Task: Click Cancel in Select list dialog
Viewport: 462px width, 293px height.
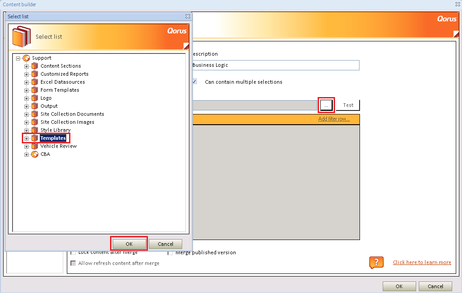Action: tap(165, 244)
